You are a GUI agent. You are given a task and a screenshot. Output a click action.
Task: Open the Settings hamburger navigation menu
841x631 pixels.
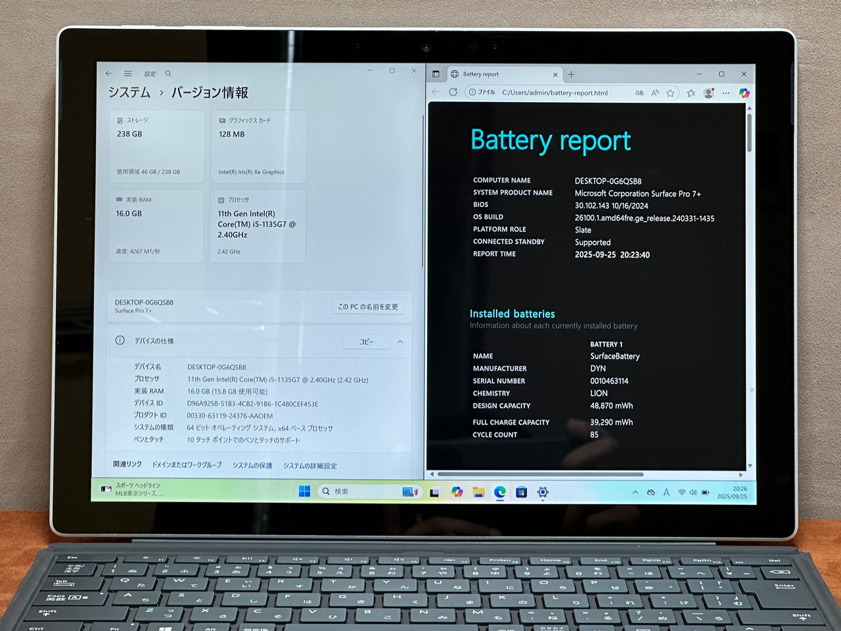click(x=128, y=74)
